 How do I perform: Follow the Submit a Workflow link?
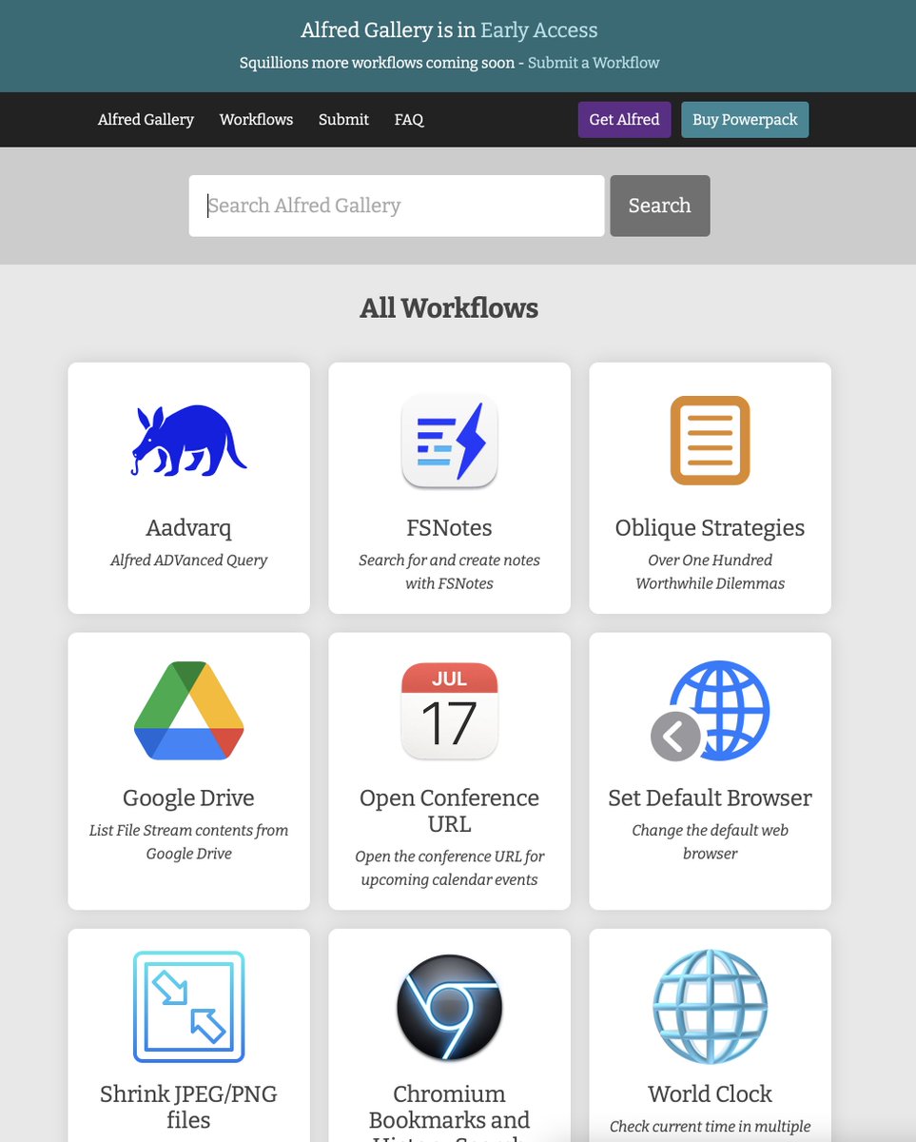pos(594,63)
